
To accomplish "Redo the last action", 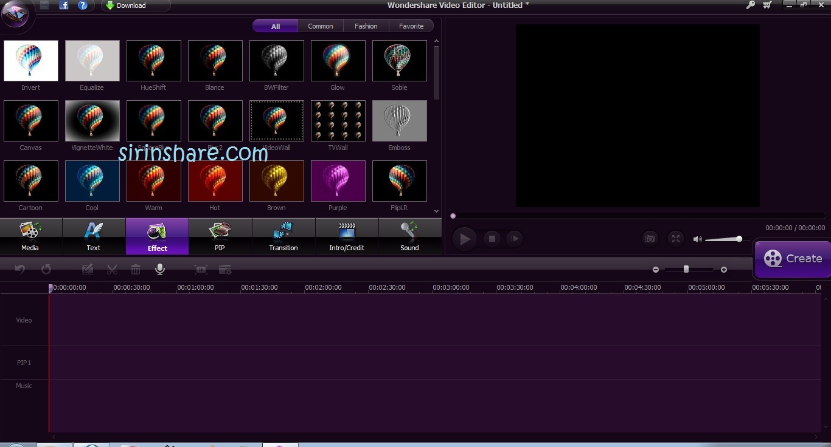I will tap(46, 269).
